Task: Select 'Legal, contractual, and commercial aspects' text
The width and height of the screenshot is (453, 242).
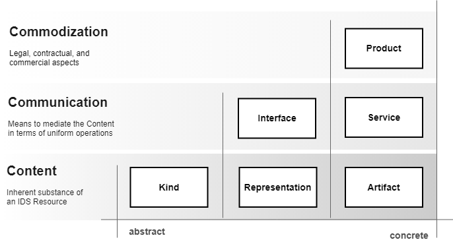Action: [50, 58]
